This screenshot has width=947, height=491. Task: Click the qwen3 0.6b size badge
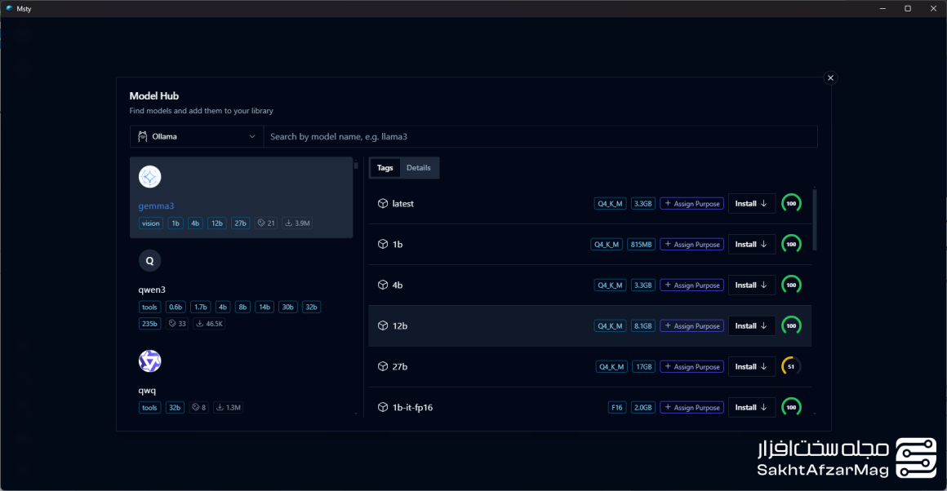[176, 307]
